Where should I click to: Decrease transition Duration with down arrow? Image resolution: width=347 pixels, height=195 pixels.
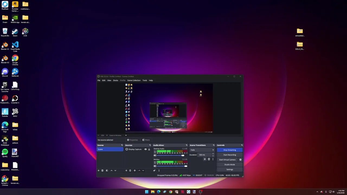[x=213, y=156]
